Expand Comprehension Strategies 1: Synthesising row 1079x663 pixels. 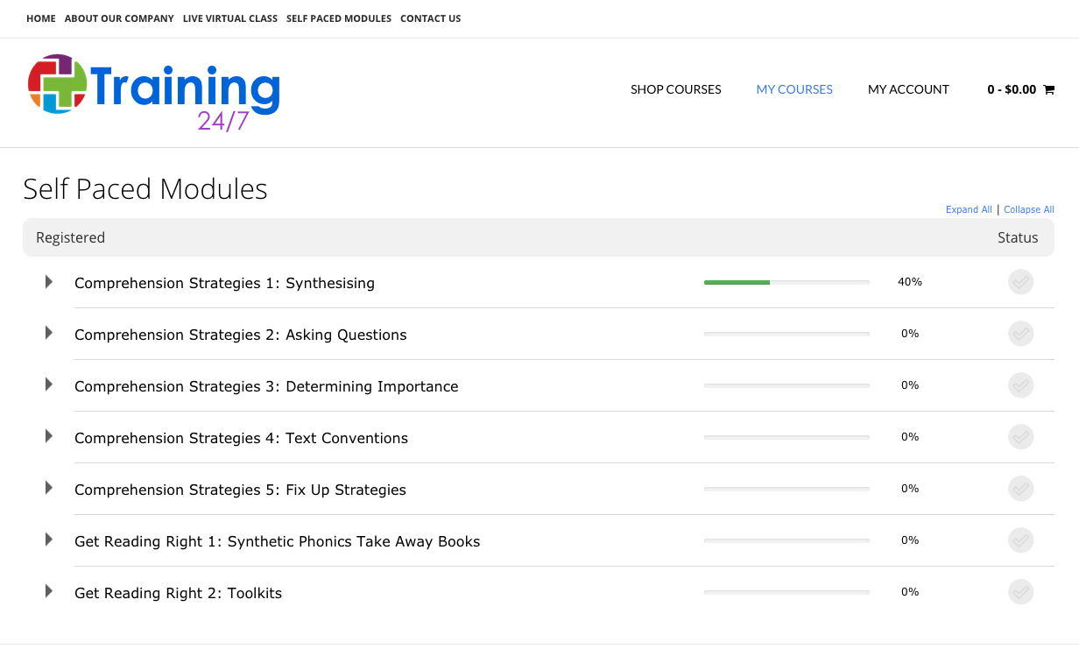tap(49, 282)
